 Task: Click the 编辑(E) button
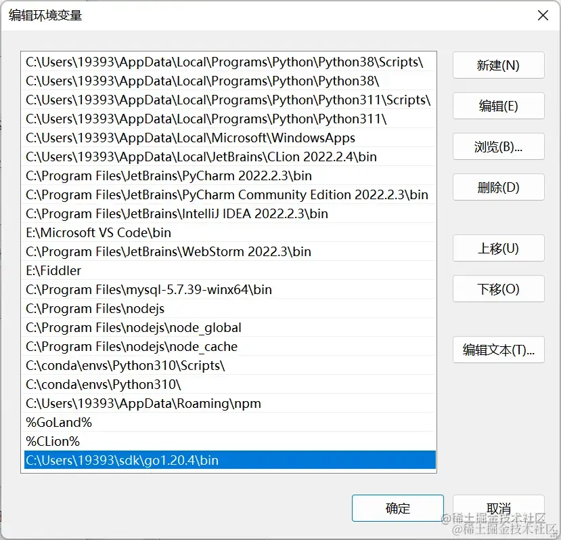[x=498, y=106]
